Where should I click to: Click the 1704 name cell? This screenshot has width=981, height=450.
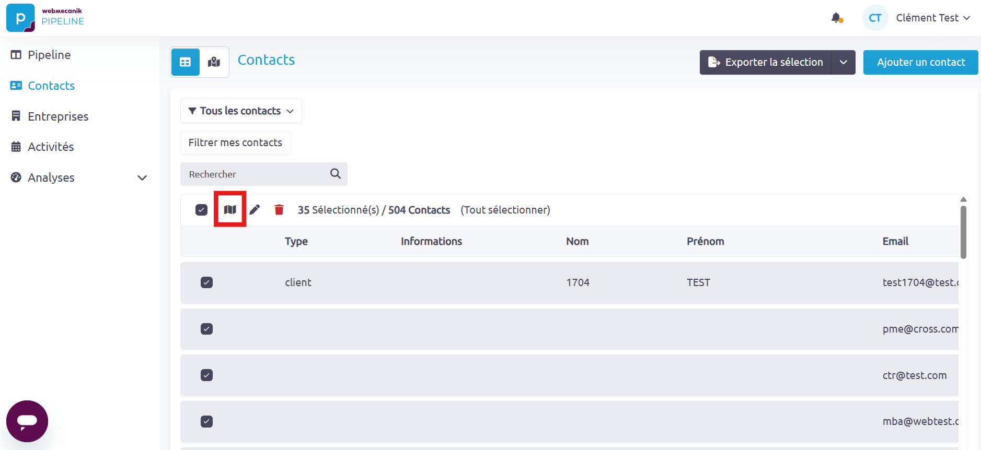pos(578,282)
